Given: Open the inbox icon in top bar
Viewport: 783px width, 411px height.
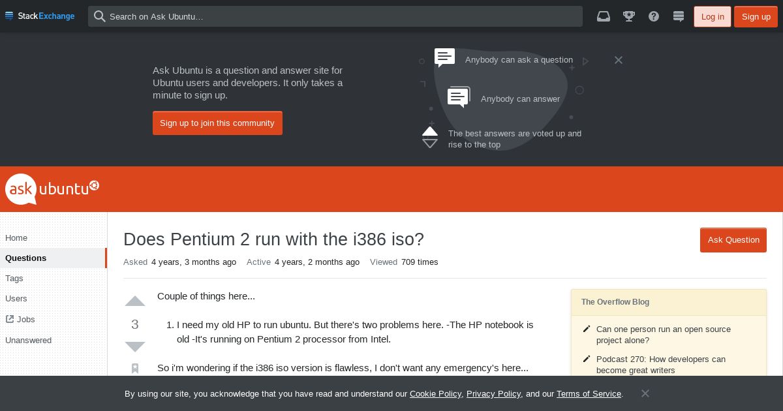Looking at the screenshot, I should point(604,16).
